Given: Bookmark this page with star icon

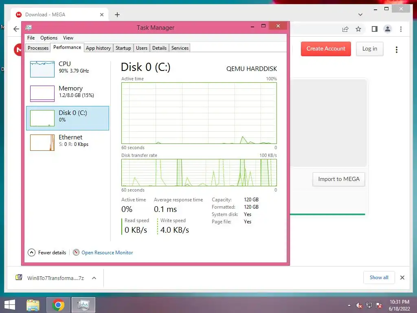Looking at the screenshot, I should [x=358, y=29].
